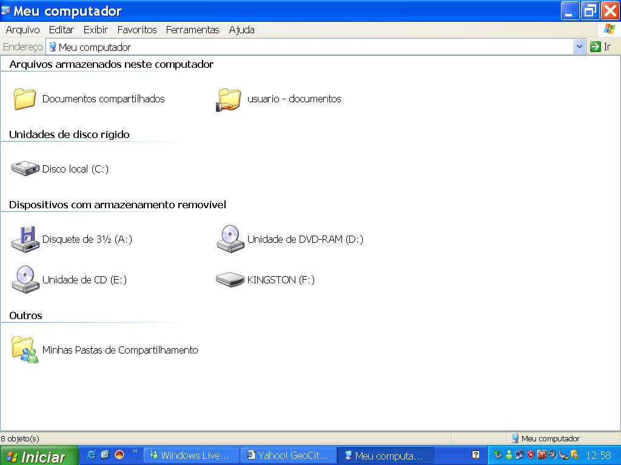Open the Editar menu

pyautogui.click(x=61, y=30)
